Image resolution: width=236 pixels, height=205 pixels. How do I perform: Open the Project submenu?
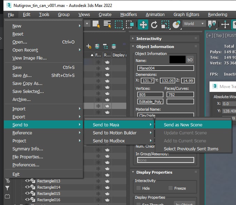coord(44,141)
